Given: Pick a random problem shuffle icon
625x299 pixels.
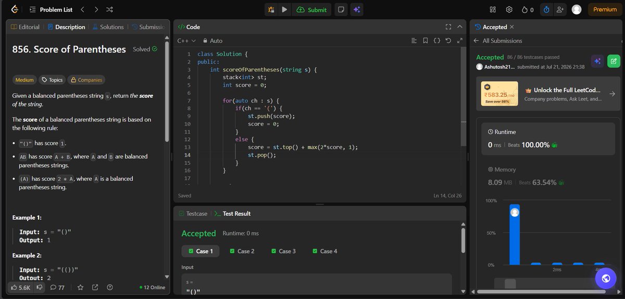Looking at the screenshot, I should coord(109,9).
